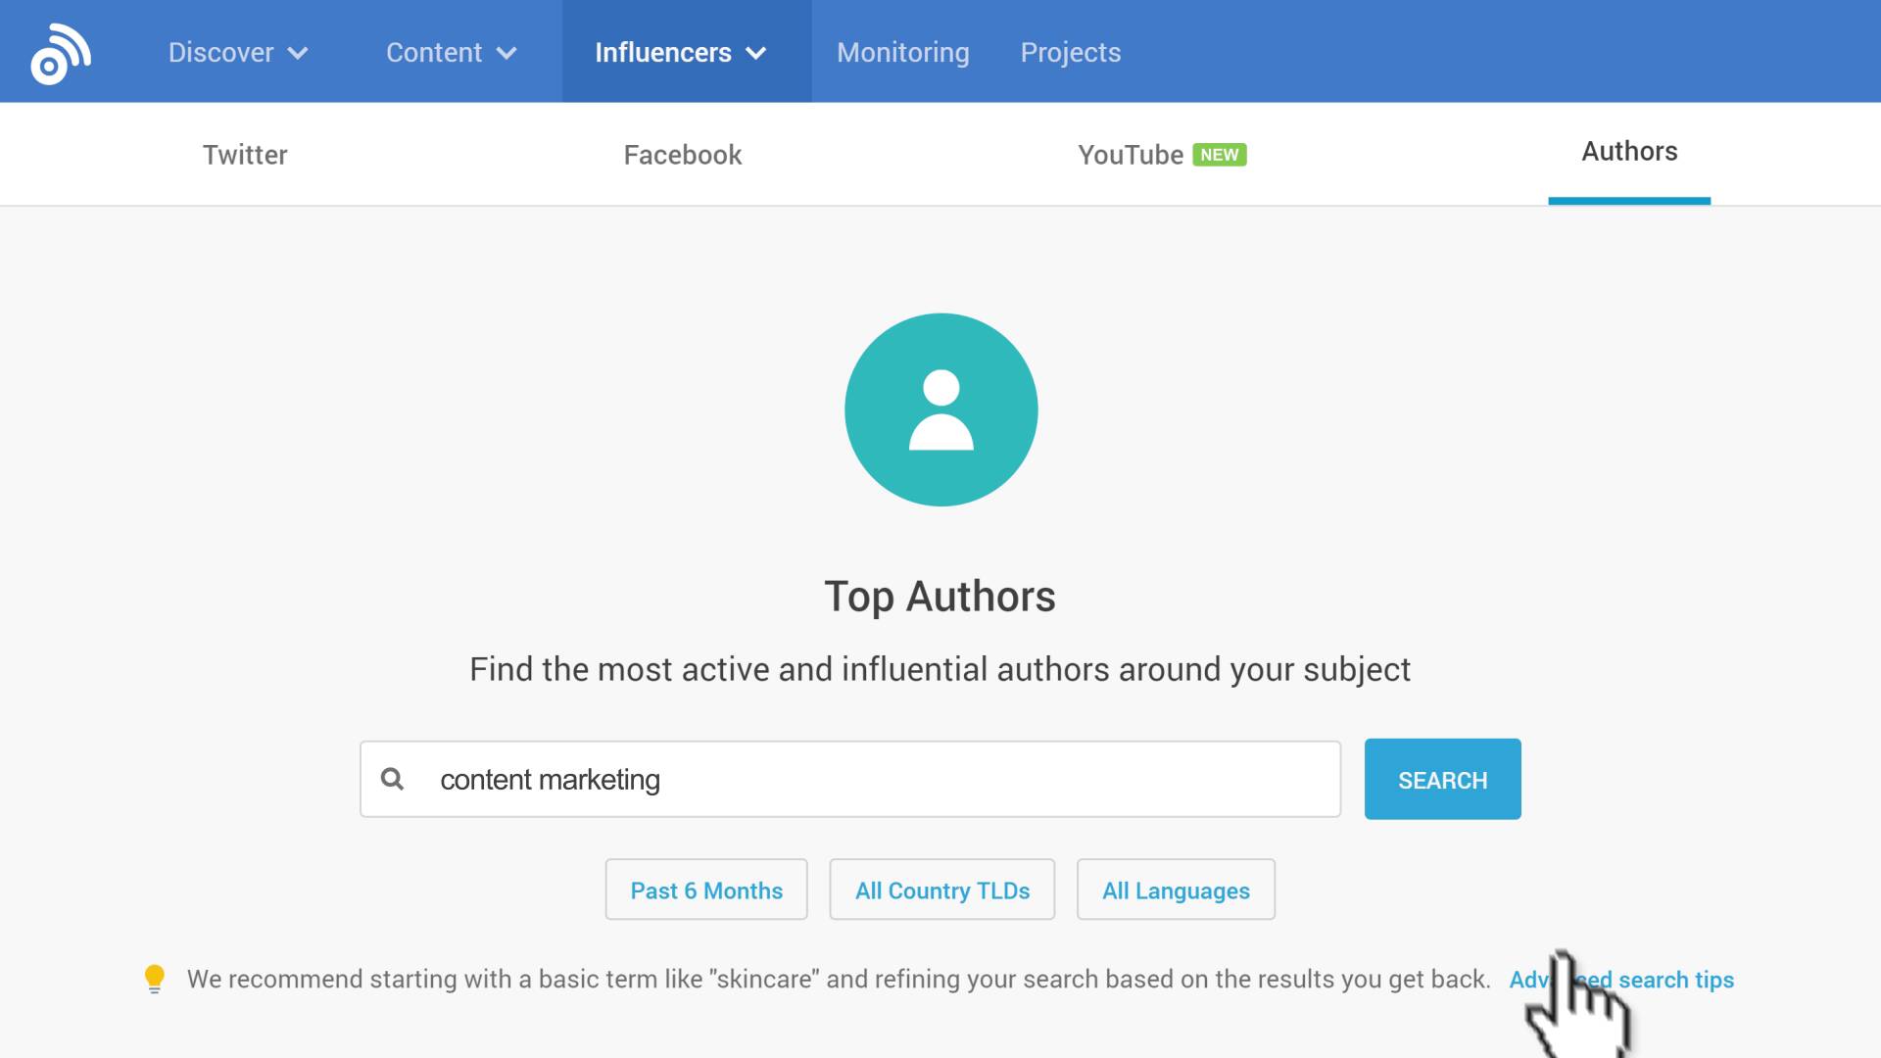Click the green NEW badge beside YouTube
The image size is (1881, 1058).
click(x=1219, y=155)
